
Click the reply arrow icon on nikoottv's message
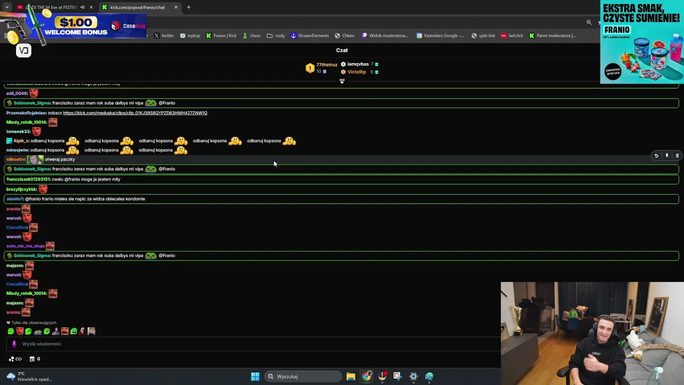pos(656,156)
